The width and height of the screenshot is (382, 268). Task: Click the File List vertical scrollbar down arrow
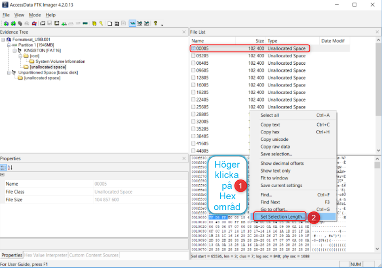[378, 150]
